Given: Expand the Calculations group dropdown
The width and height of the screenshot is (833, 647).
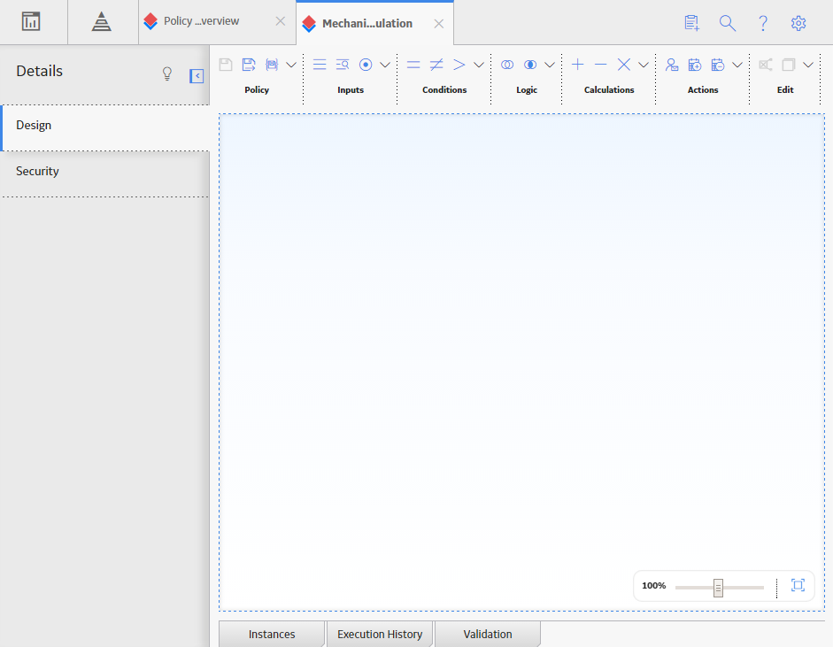Looking at the screenshot, I should click(644, 65).
